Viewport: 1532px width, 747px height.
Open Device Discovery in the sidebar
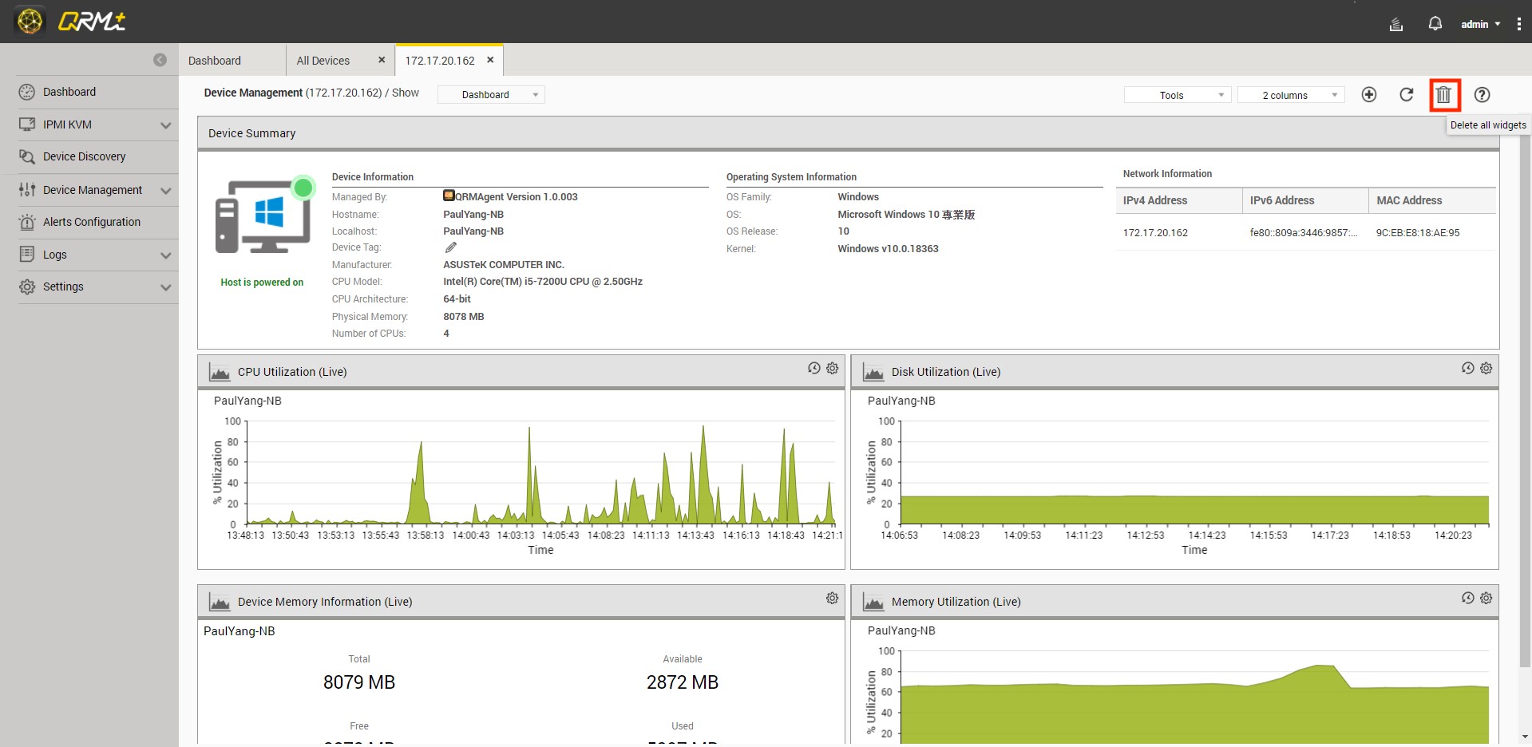[85, 156]
